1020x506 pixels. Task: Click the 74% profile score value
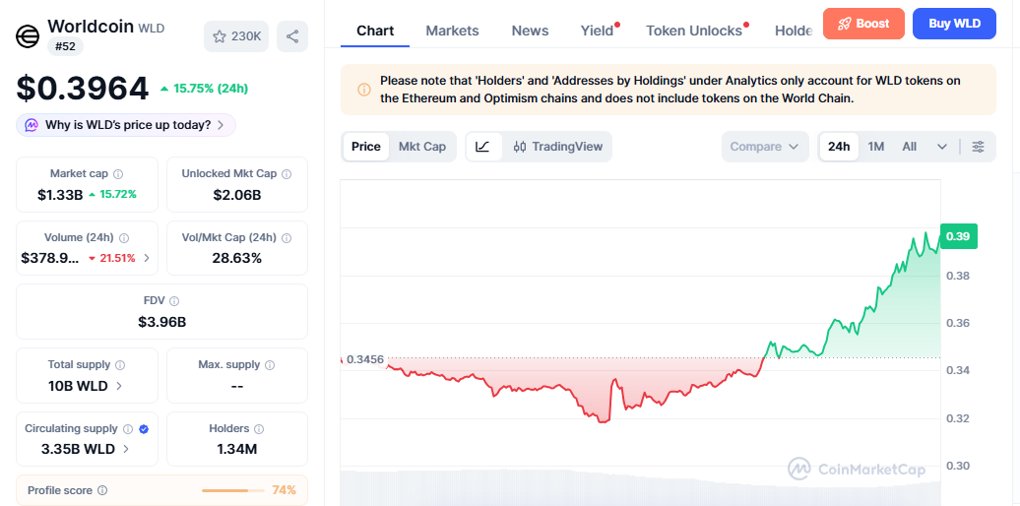pos(284,490)
